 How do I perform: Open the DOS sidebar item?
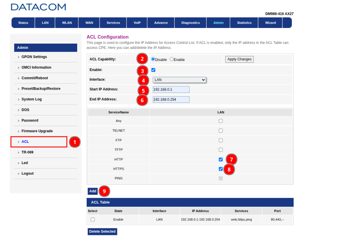(25, 110)
